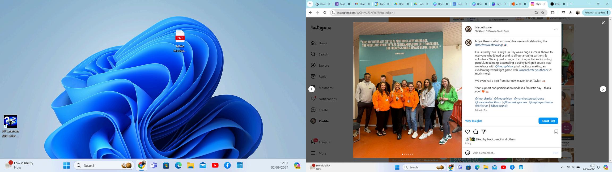Open Reels in the Instagram sidebar
The width and height of the screenshot is (612, 172).
coord(318,76)
